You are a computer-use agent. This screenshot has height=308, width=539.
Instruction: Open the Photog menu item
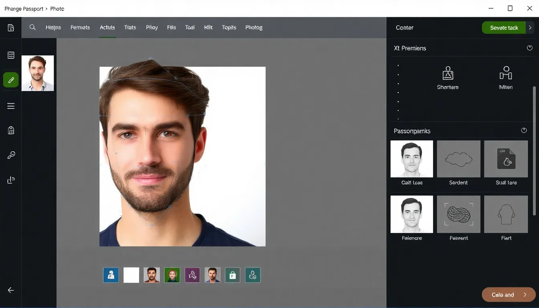(254, 27)
